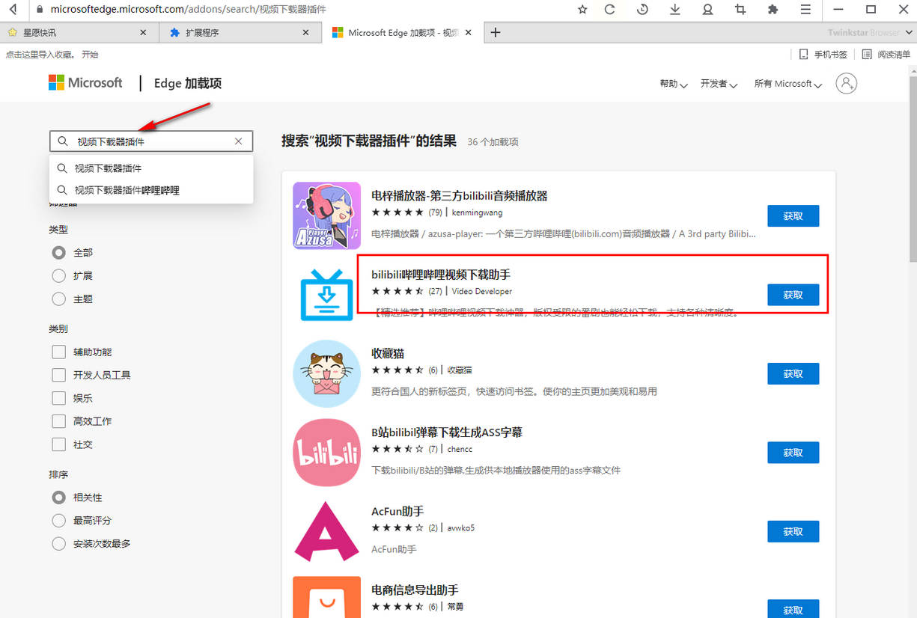Open a new tab with the plus button

click(496, 32)
